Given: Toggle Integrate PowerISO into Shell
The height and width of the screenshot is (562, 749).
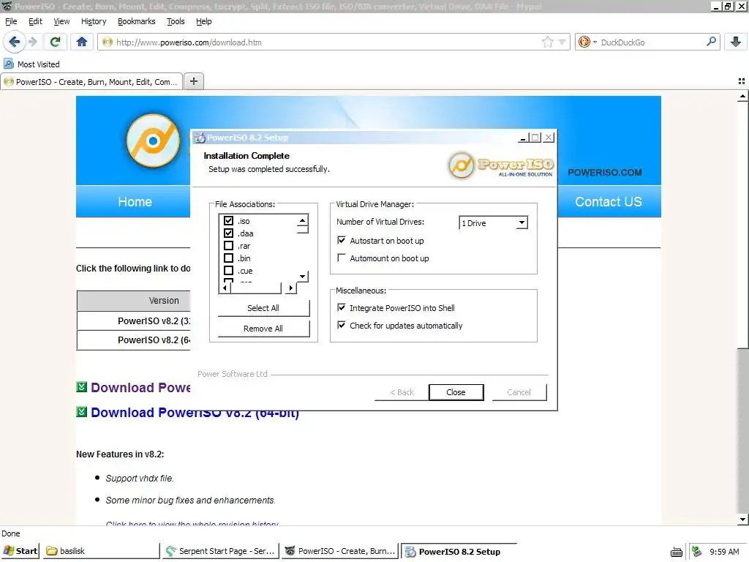Looking at the screenshot, I should 341,307.
